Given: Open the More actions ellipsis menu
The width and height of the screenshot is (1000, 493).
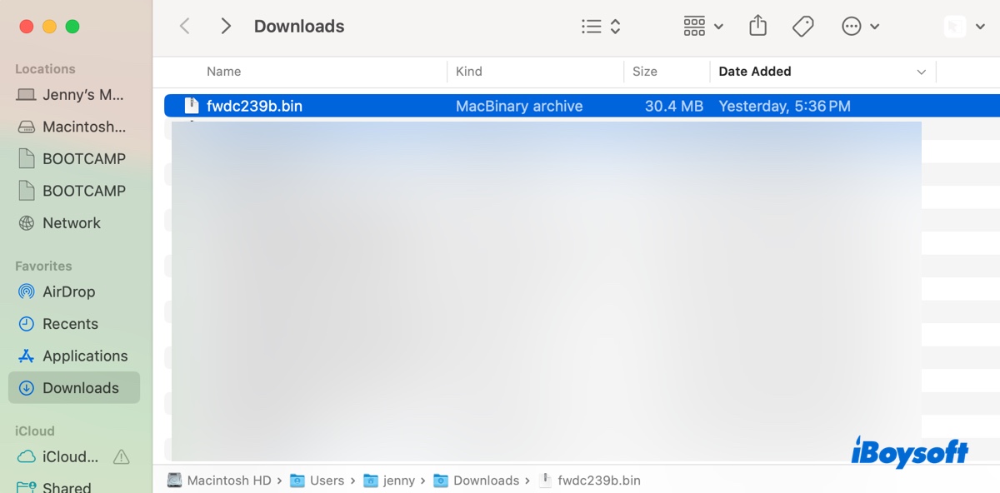Looking at the screenshot, I should click(x=860, y=27).
